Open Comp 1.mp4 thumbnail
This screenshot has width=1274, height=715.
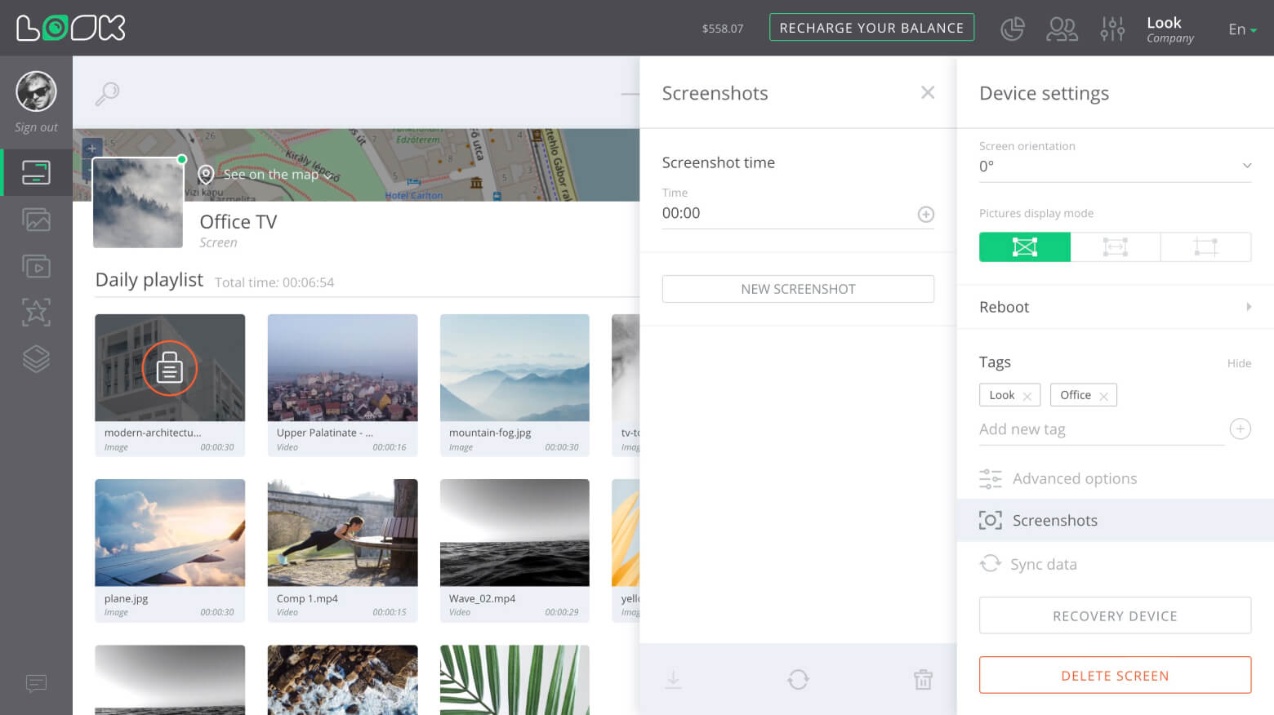point(342,533)
